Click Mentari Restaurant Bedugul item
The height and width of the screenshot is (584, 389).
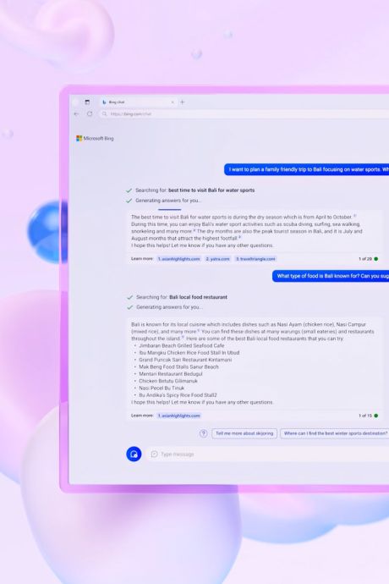[x=171, y=374]
